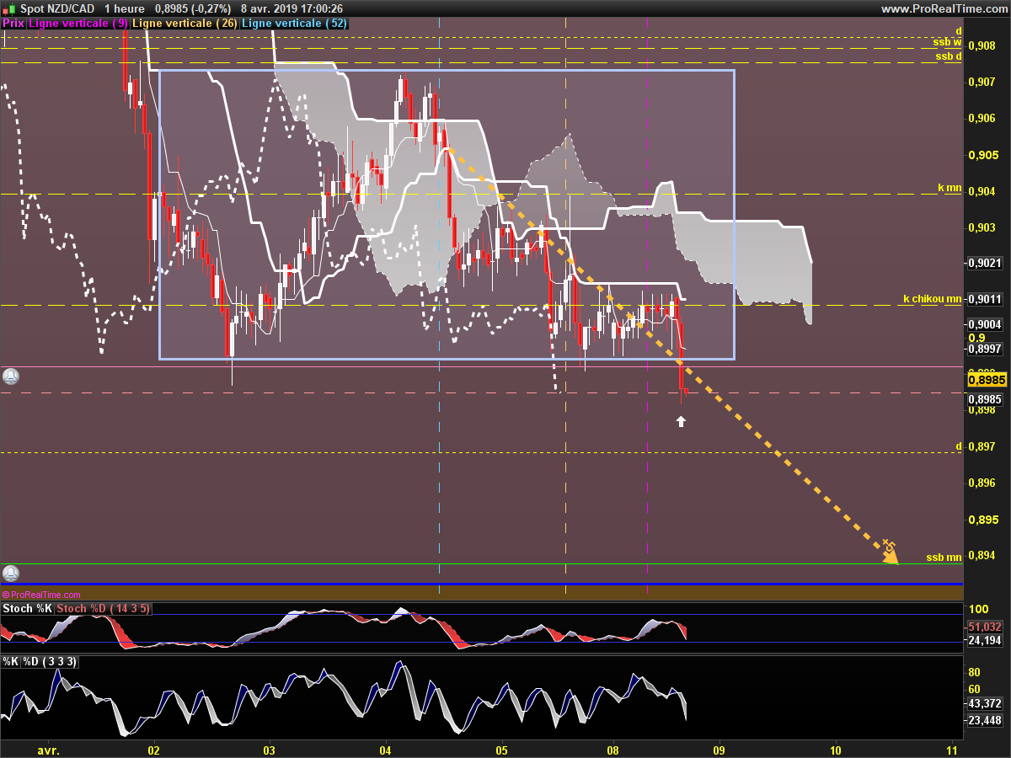Click the '05' date label on time axis
The image size is (1011, 758).
501,750
